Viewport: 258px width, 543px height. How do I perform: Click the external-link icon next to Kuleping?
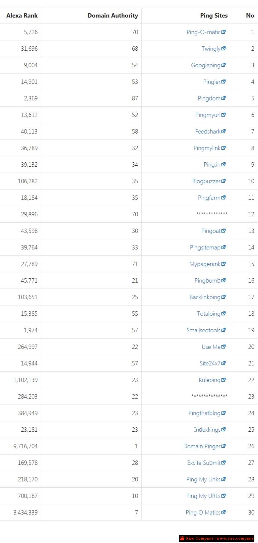pos(224,380)
